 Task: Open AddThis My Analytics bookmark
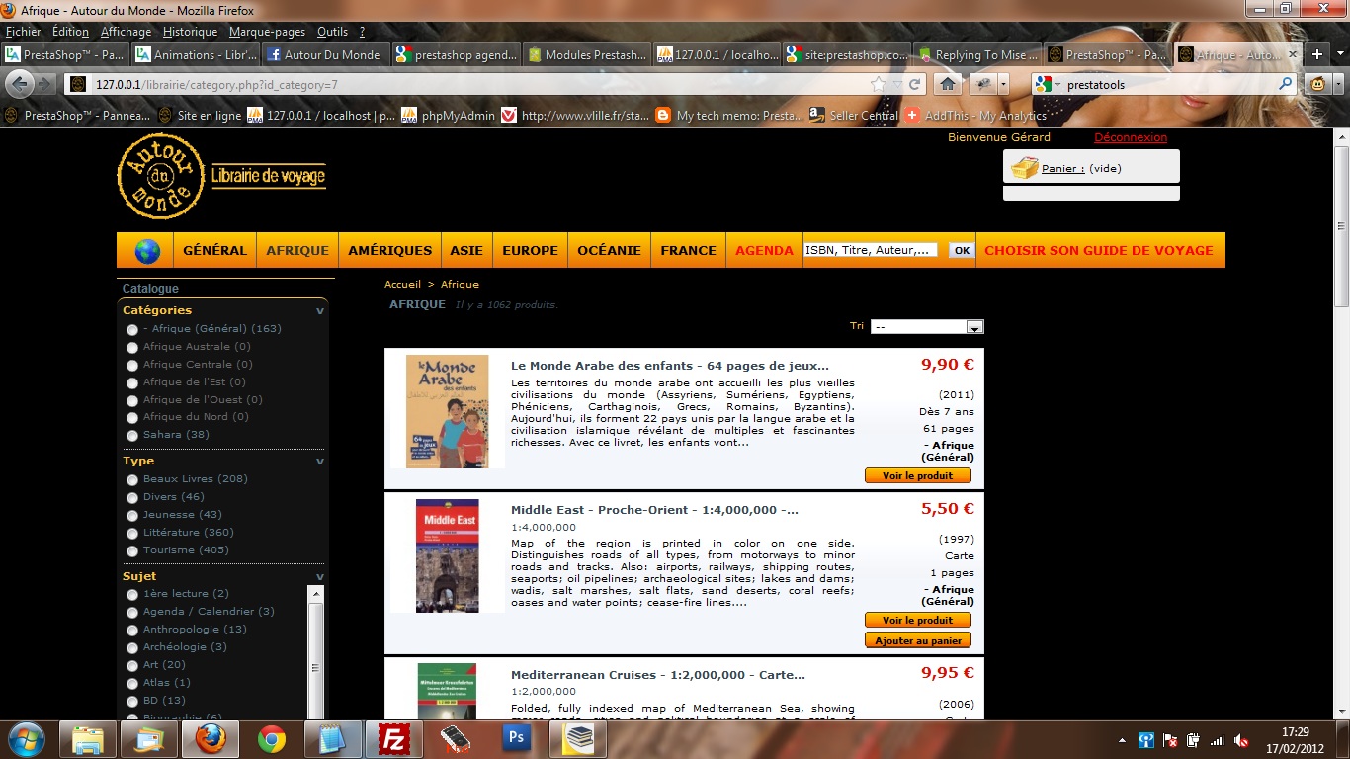(975, 116)
